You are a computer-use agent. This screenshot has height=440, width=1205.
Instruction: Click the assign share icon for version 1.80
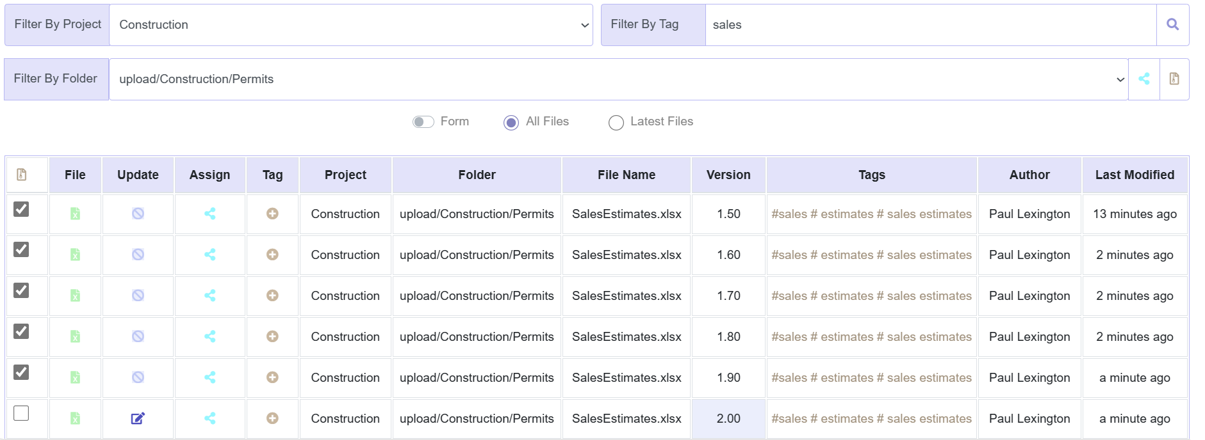(x=209, y=336)
